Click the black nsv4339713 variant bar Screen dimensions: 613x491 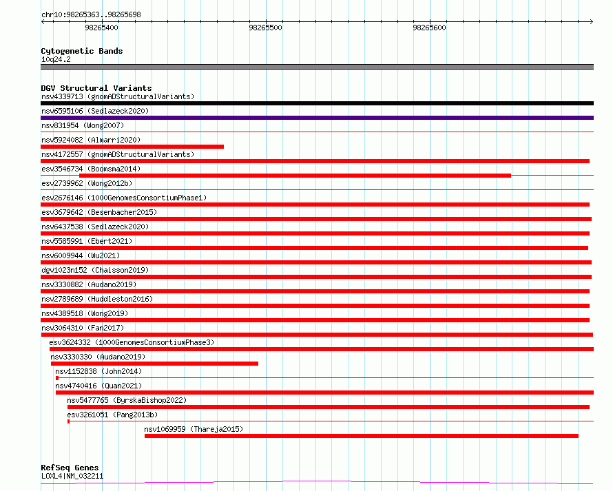point(317,103)
